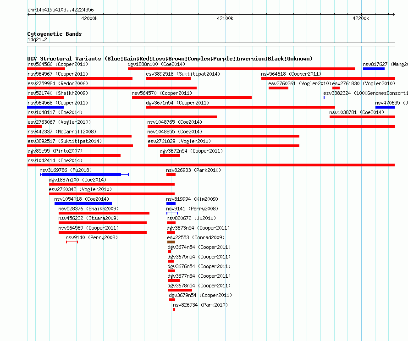This screenshot has height=341, width=408.
Task: Click nsv9140 (Perry2008) label
Action: (x=92, y=237)
